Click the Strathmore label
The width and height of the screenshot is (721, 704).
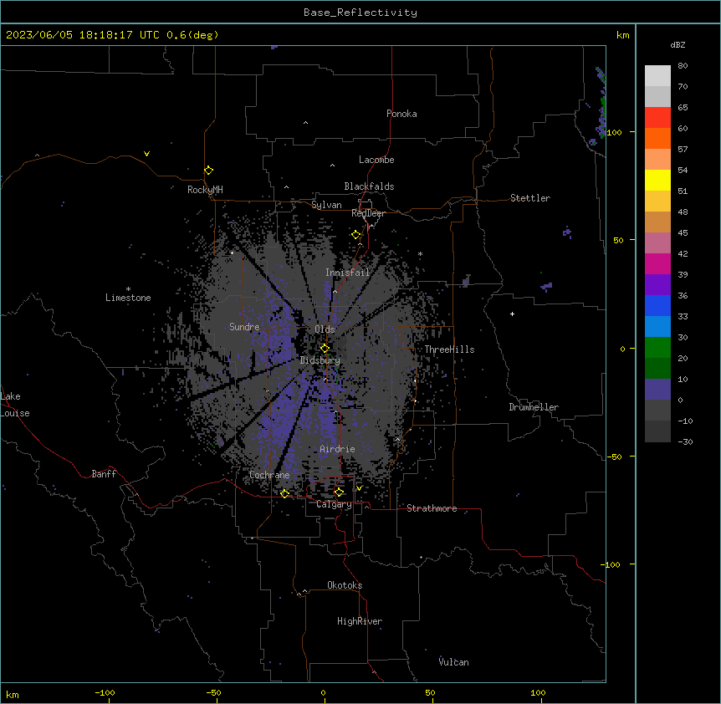(x=432, y=508)
